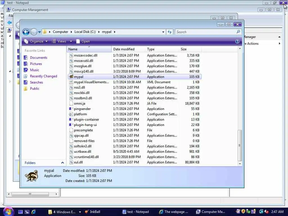Image resolution: width=288 pixels, height=216 pixels.
Task: Select mypal.VisualElements XML file icon
Action: click(x=71, y=82)
